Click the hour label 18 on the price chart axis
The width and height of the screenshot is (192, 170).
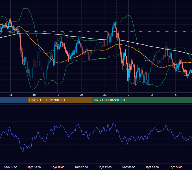pos(58,95)
